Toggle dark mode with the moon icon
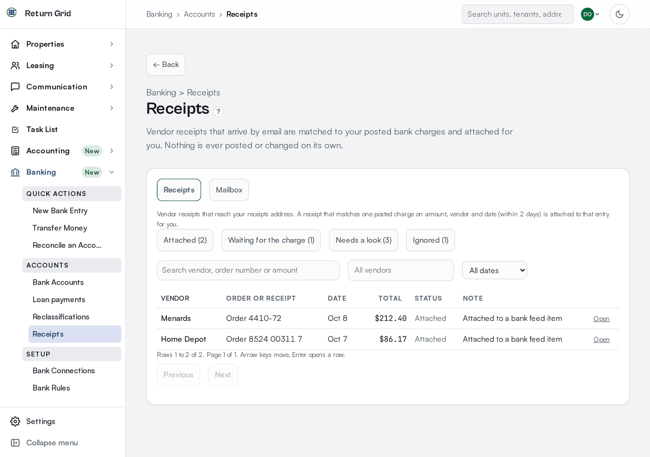650x457 pixels. tap(620, 14)
